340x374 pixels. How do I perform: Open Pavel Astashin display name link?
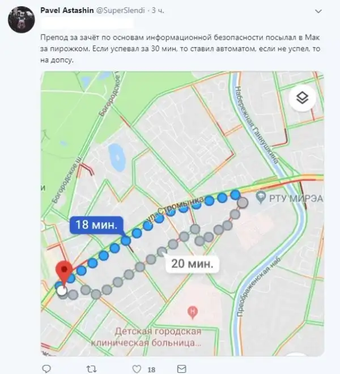[x=67, y=11]
